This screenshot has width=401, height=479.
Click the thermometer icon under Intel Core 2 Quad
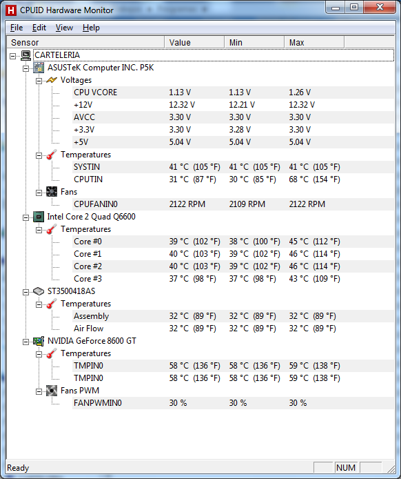[52, 229]
